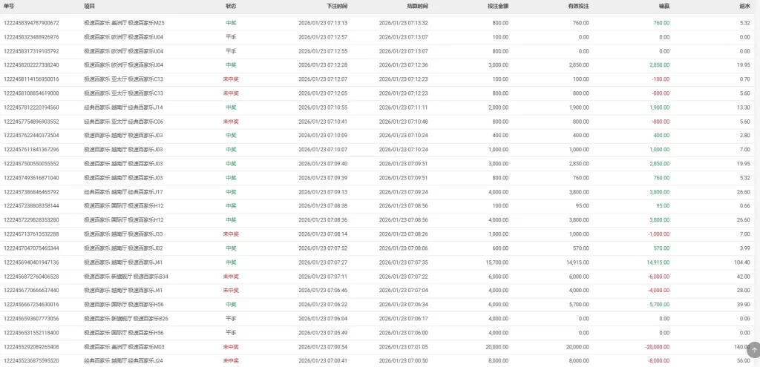Click the 有效投注 column header
This screenshot has height=367, width=760.
point(578,6)
